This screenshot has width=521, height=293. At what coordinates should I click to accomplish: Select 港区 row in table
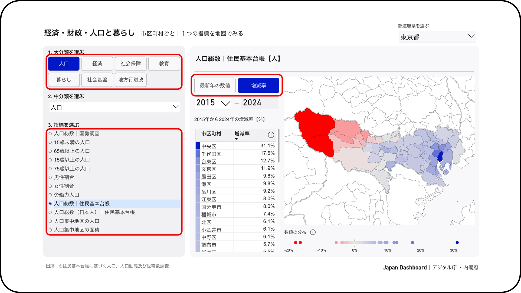(x=236, y=184)
